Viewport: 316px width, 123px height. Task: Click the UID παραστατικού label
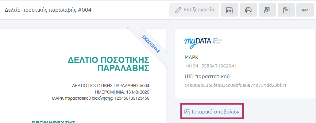(x=207, y=77)
